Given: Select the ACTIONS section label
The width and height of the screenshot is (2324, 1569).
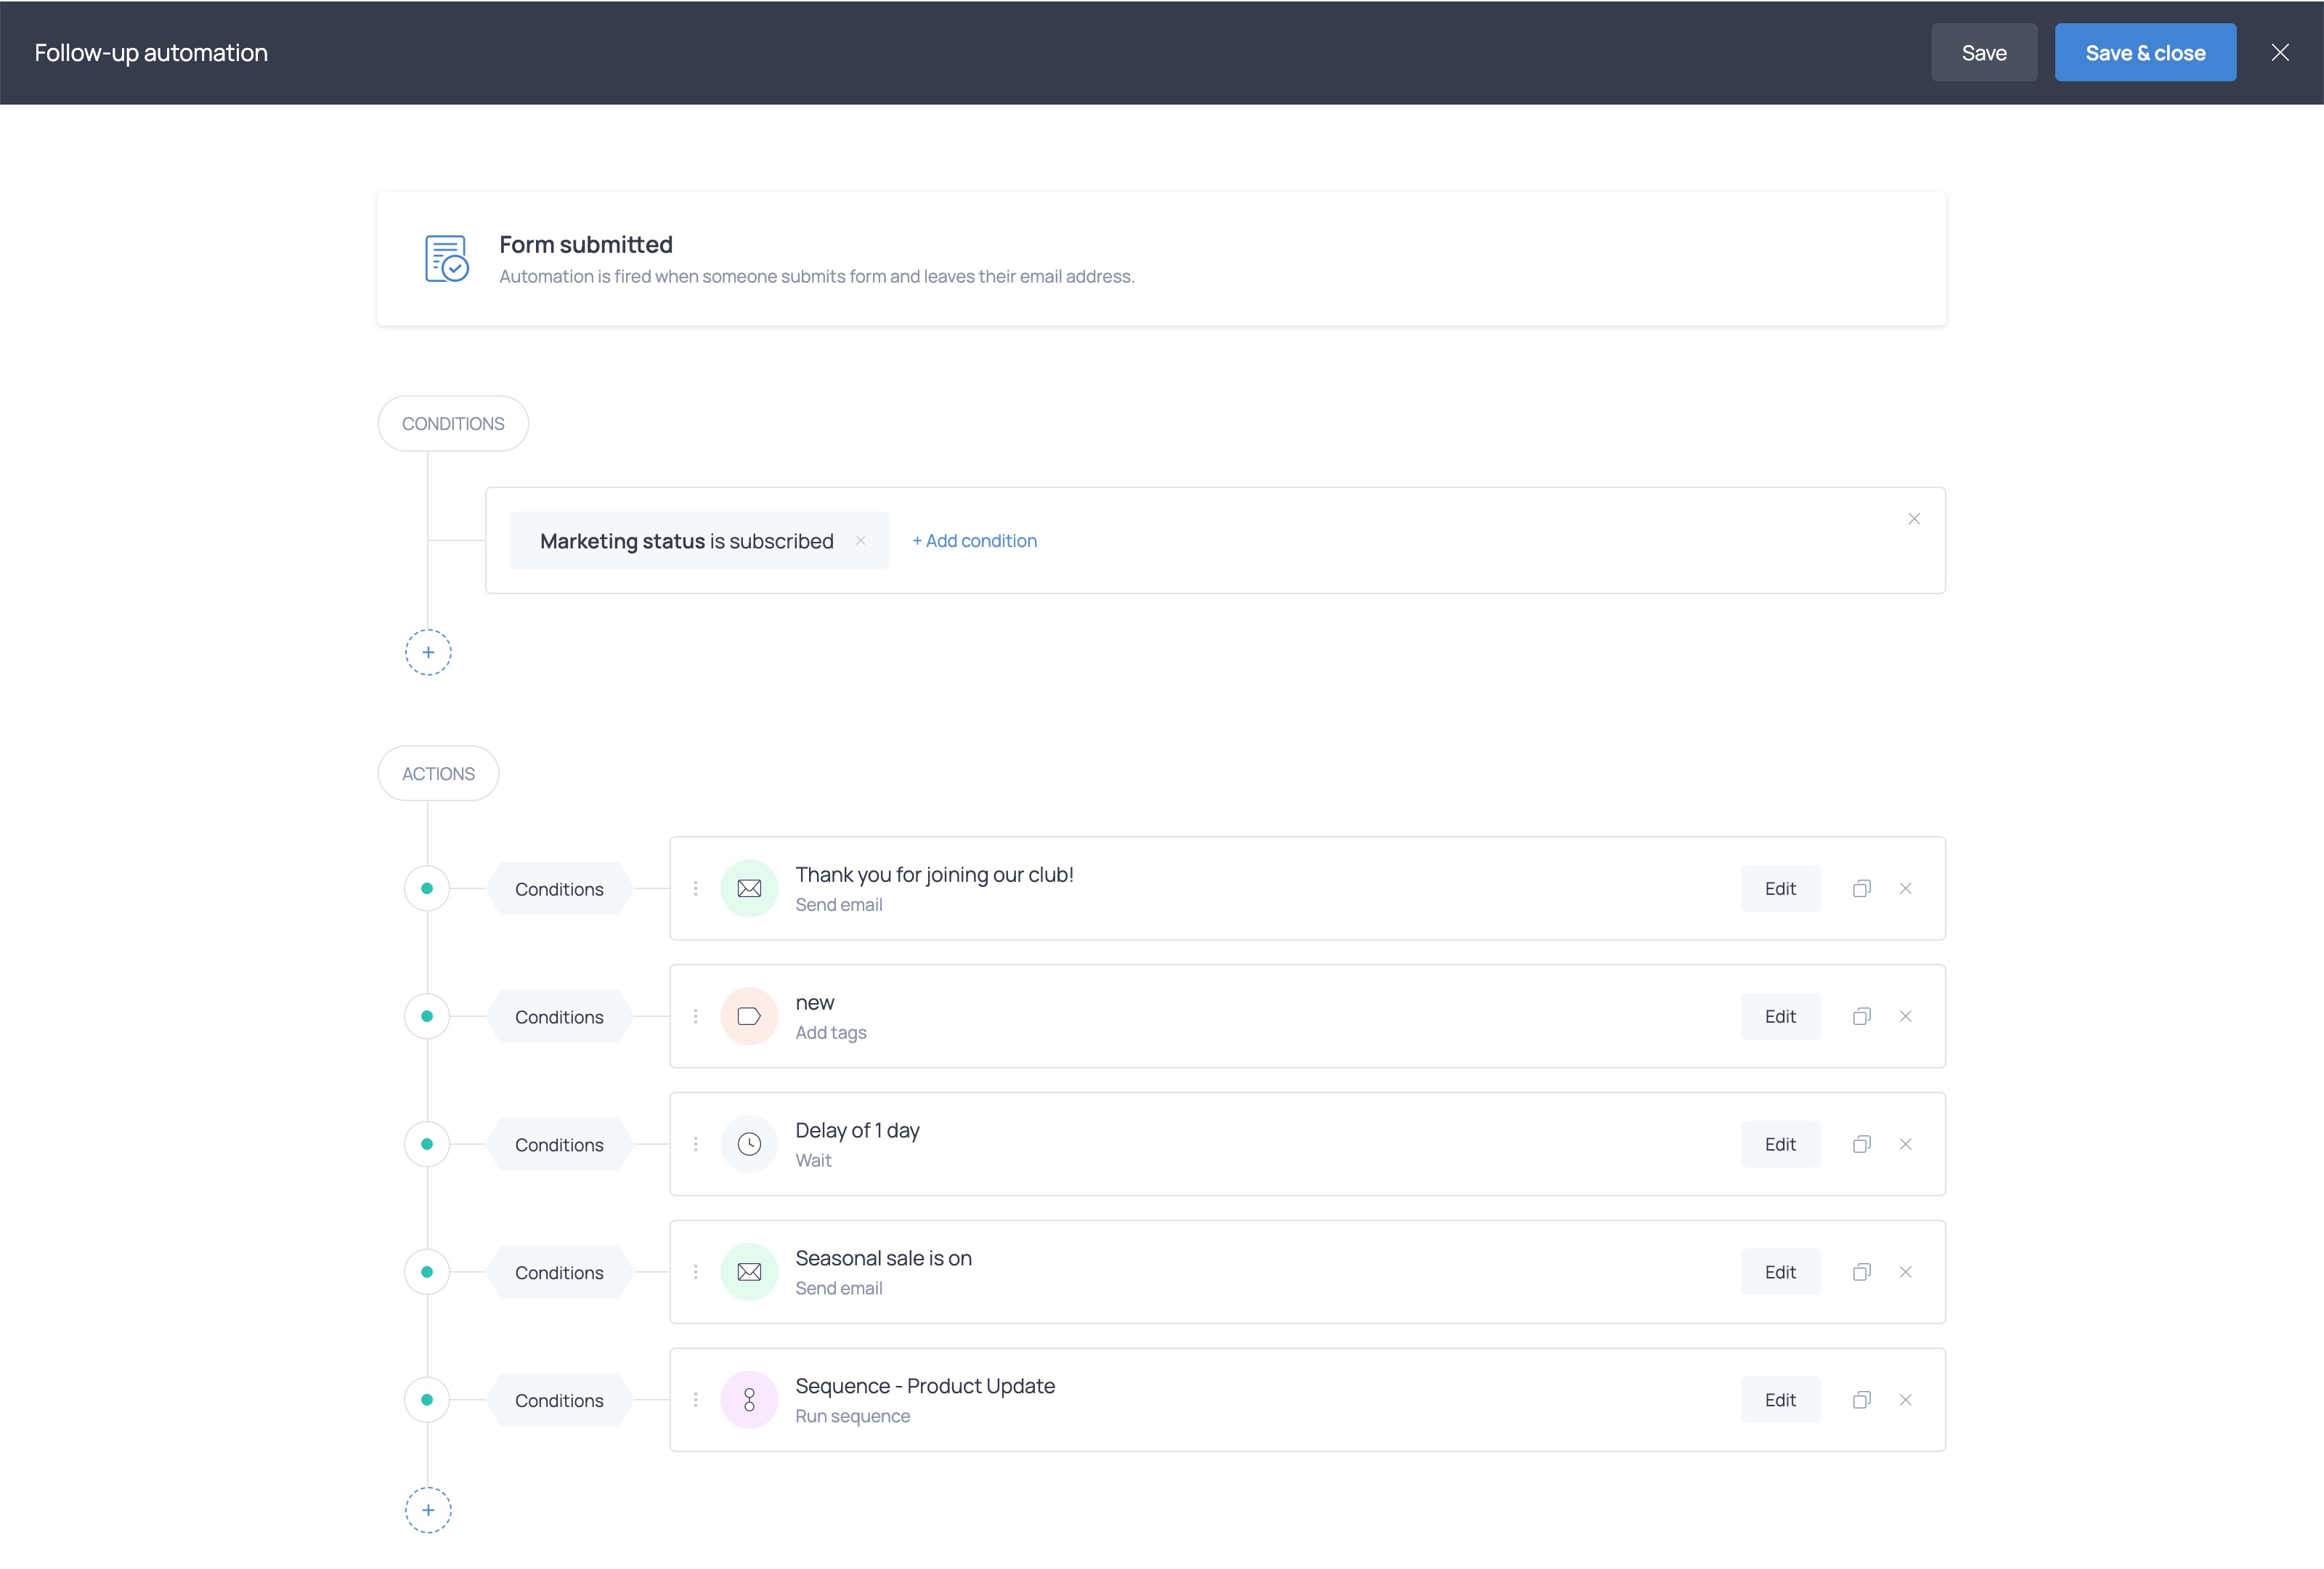Looking at the screenshot, I should [437, 772].
